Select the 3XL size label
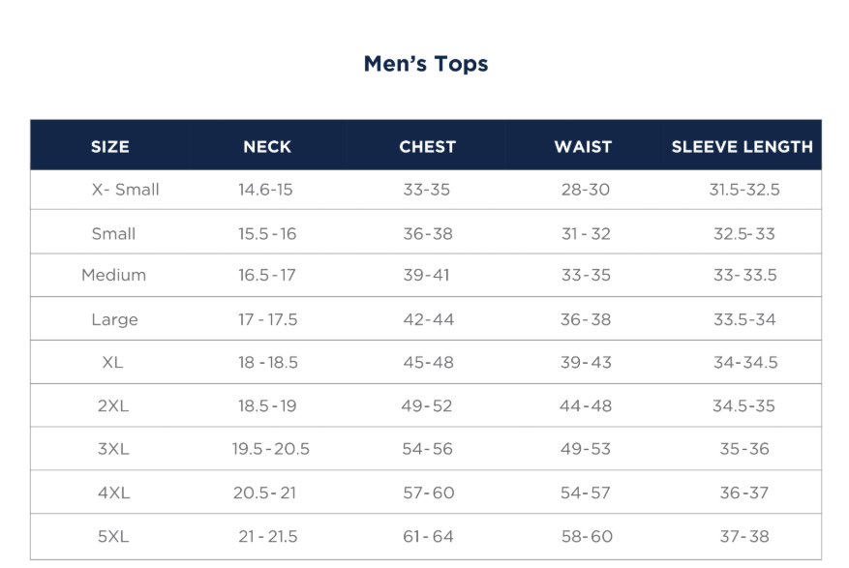Screen dimensions: 849x568 tap(113, 450)
